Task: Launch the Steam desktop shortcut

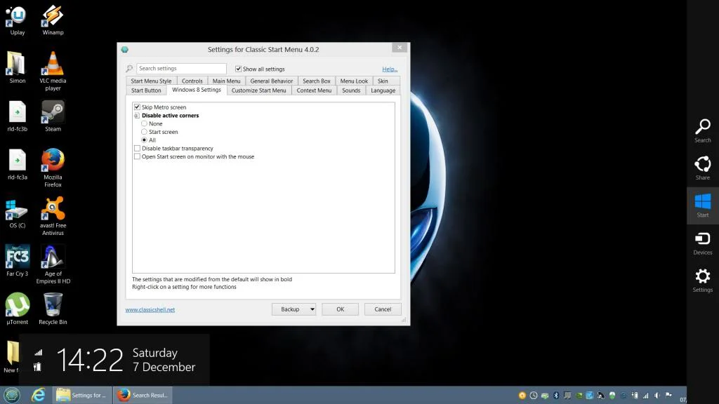Action: [53, 116]
